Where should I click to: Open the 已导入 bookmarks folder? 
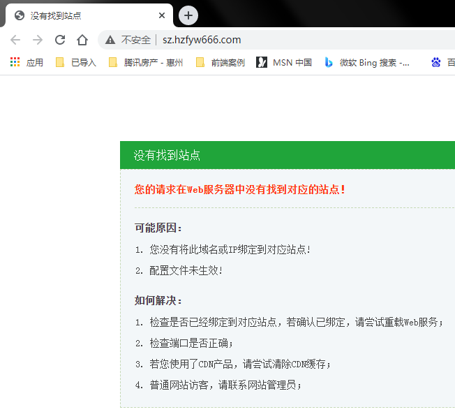(76, 62)
